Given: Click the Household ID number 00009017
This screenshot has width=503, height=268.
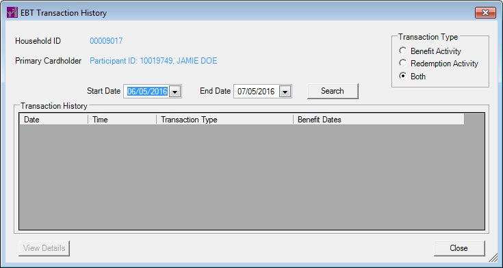Looking at the screenshot, I should click(x=106, y=41).
